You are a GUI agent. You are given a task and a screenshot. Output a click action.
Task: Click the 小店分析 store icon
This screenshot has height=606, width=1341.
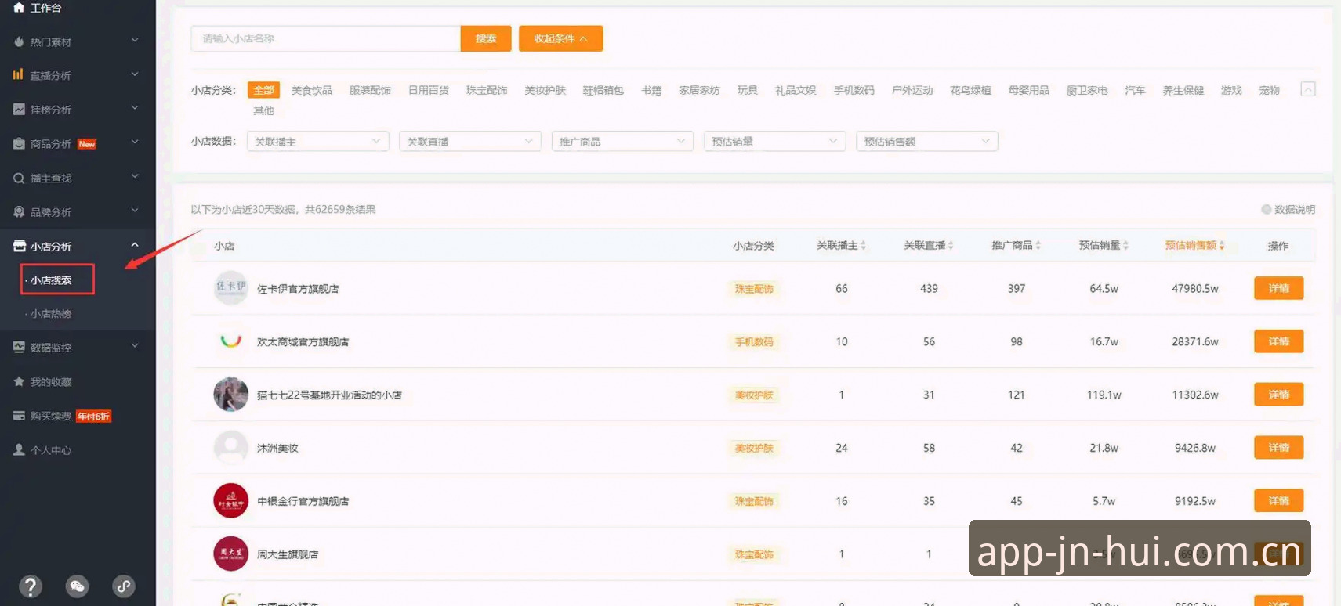19,246
